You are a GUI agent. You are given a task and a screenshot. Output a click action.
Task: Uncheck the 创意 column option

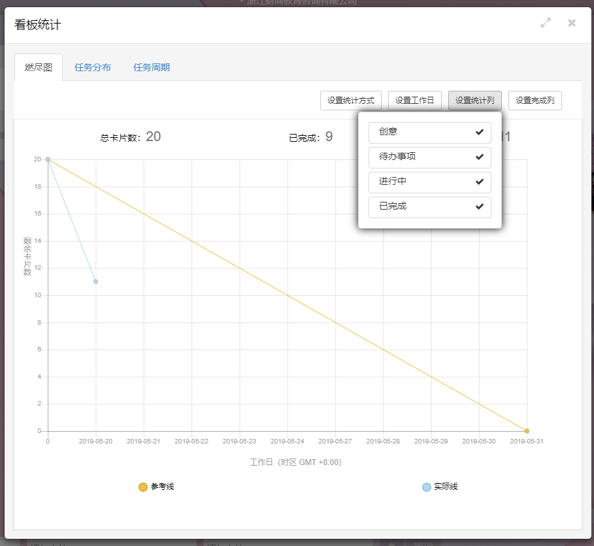coord(430,133)
